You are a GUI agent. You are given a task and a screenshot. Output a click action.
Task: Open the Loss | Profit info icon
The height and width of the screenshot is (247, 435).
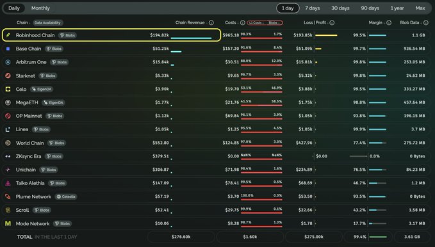(332, 23)
